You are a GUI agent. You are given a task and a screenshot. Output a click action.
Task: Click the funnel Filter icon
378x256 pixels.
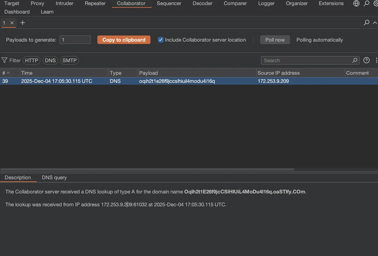click(4, 60)
